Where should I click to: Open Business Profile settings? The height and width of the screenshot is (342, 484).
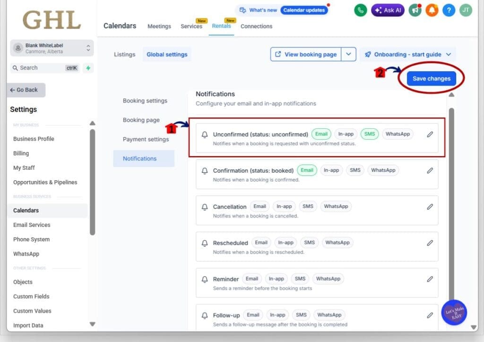[x=34, y=139]
